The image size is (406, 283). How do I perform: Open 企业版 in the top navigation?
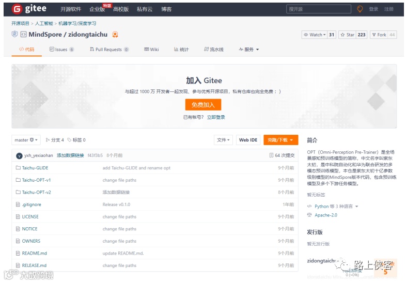pos(97,9)
